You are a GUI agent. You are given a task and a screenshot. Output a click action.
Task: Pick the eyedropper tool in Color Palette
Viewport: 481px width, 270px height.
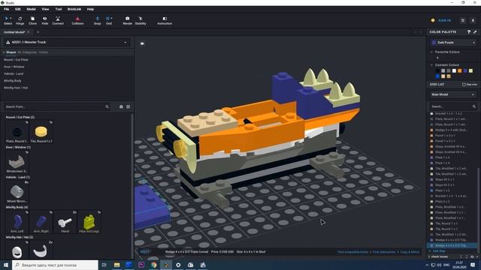[475, 31]
